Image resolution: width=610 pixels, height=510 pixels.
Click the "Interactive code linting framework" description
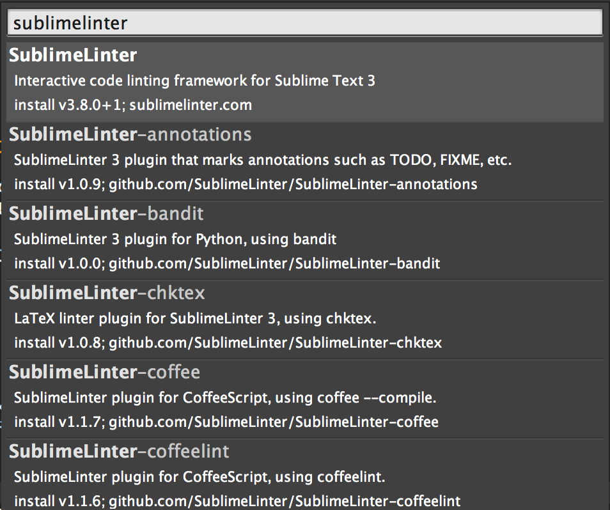194,81
